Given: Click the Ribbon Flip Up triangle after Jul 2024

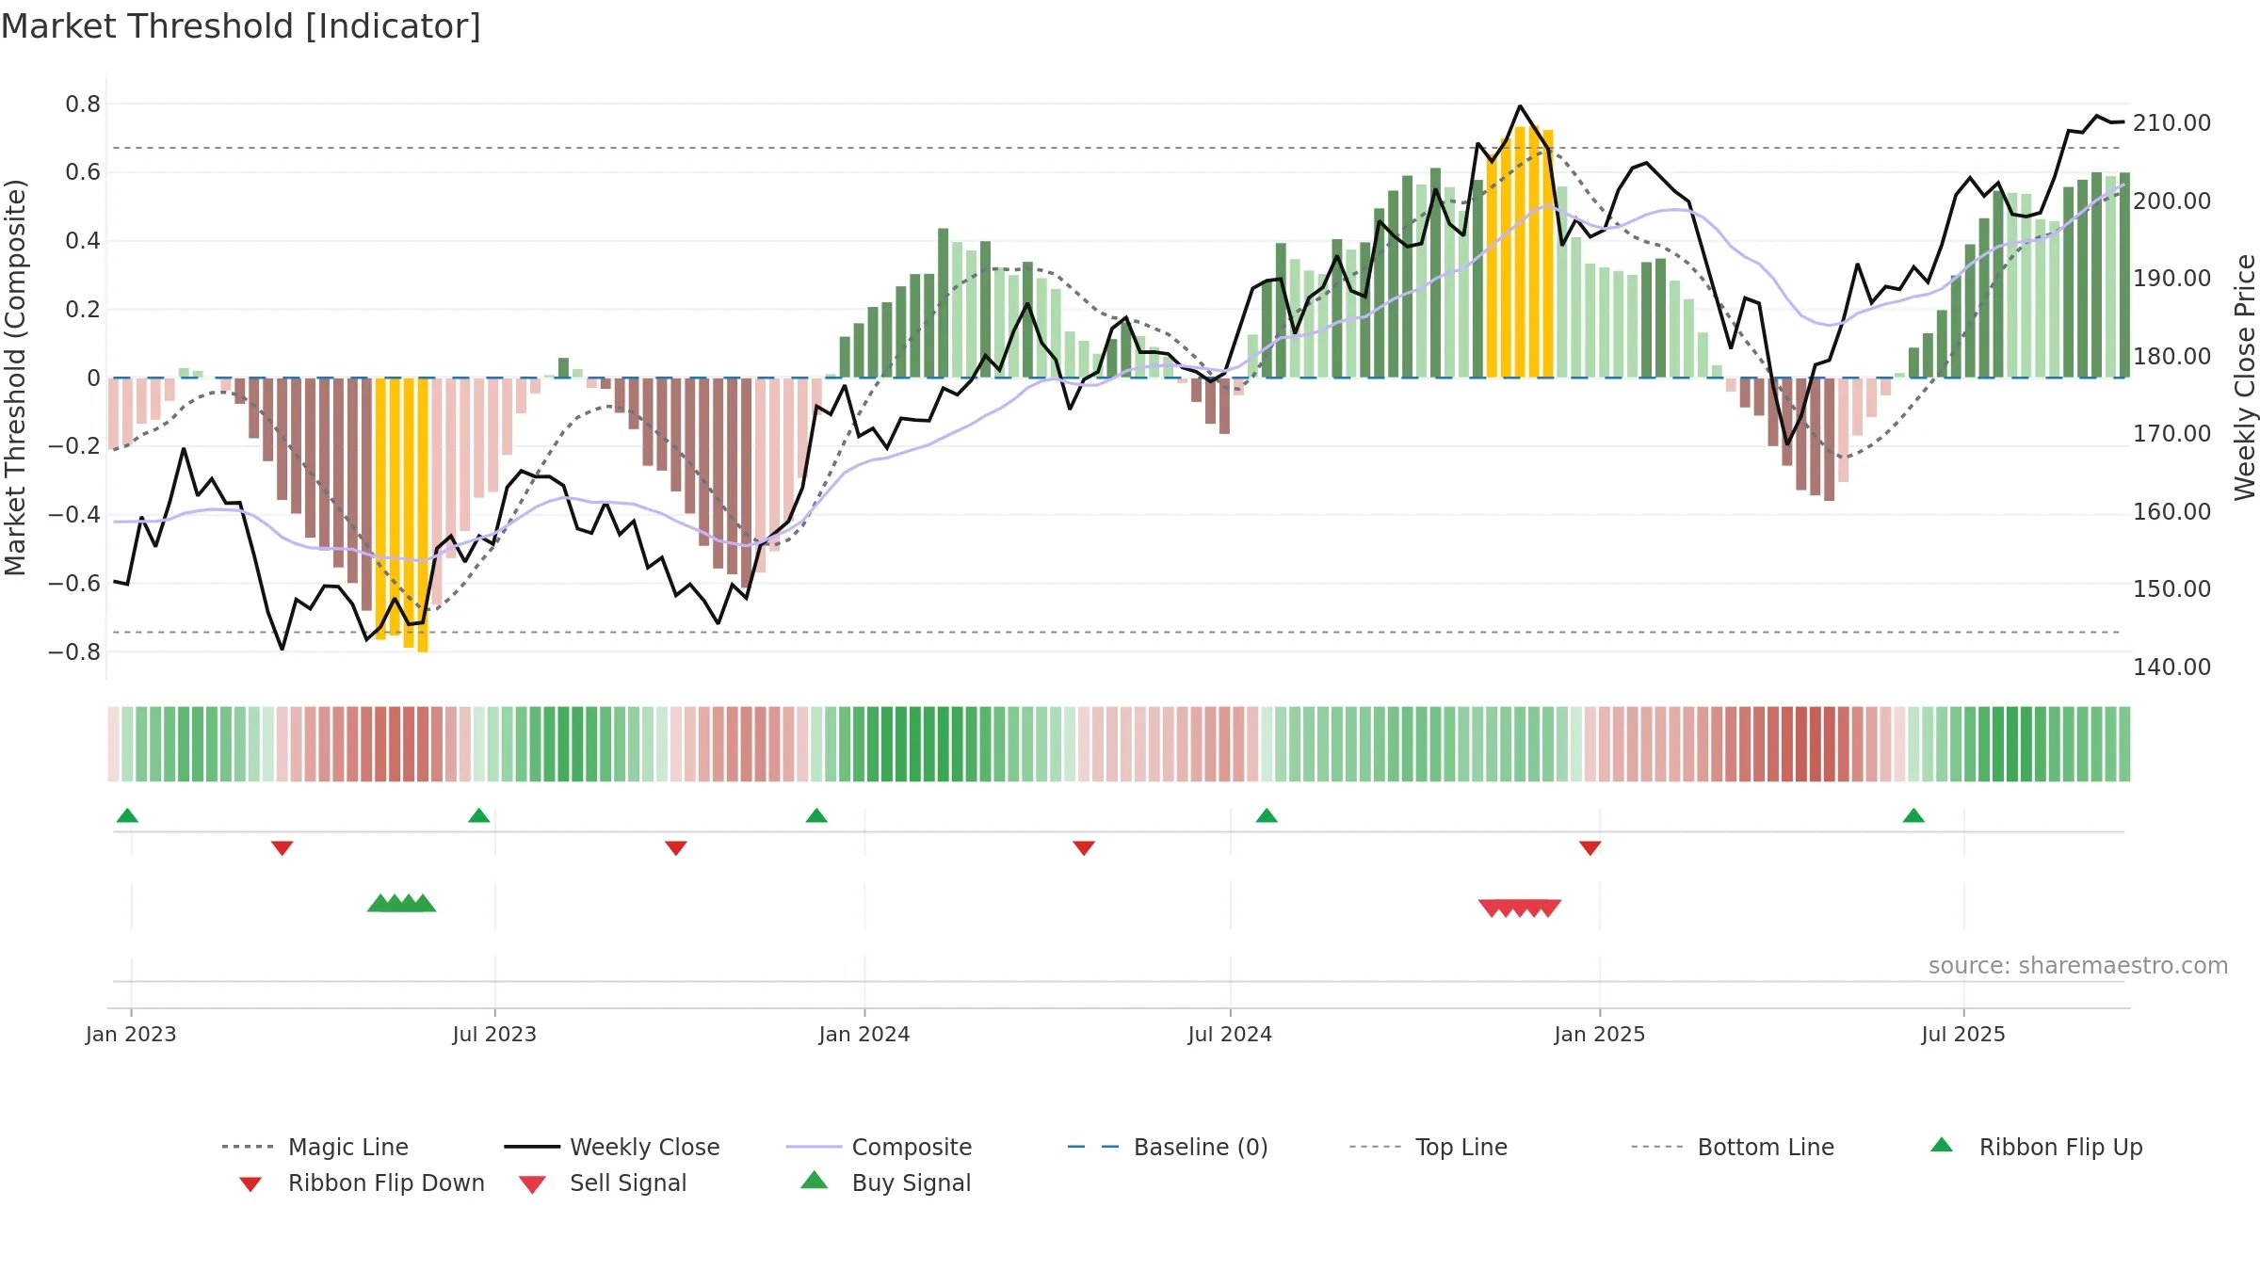Looking at the screenshot, I should (1267, 815).
